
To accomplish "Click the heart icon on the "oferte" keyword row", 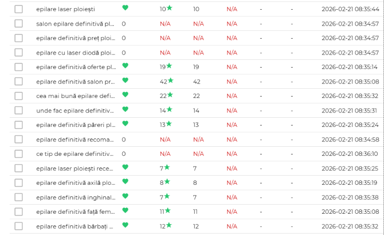I will pos(125,66).
